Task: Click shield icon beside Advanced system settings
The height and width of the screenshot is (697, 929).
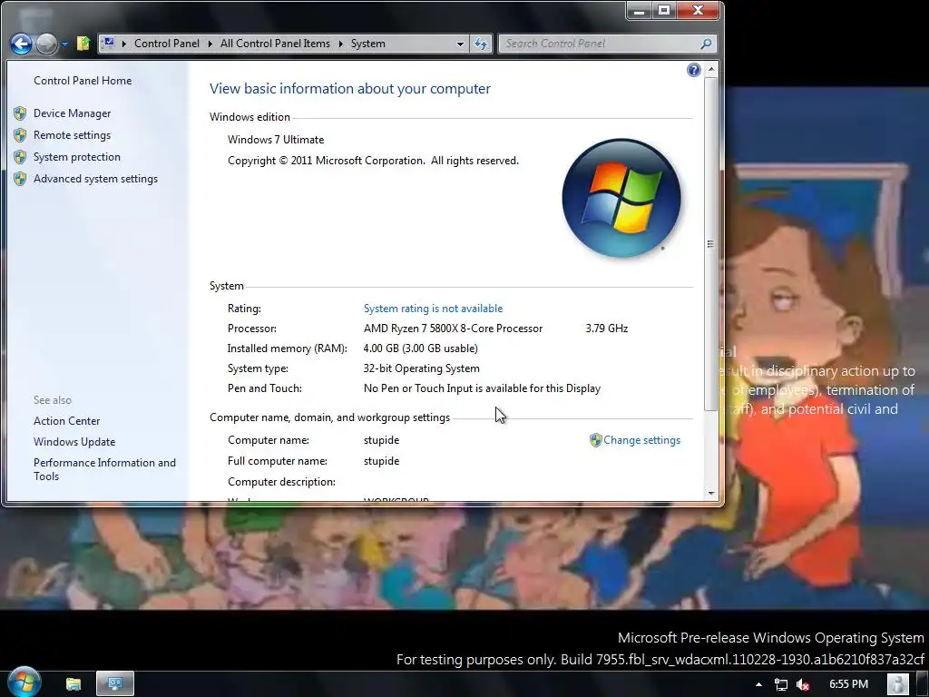Action: [x=20, y=179]
